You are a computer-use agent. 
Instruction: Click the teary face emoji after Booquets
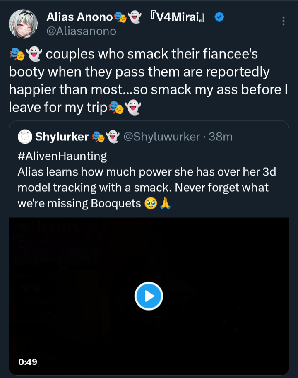point(151,203)
